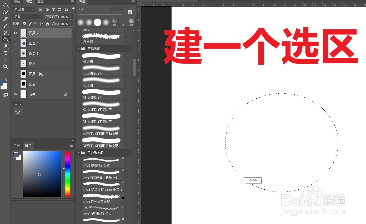Image resolution: width=366 pixels, height=224 pixels.
Task: Select the Zoom tool
Action: pos(5,67)
